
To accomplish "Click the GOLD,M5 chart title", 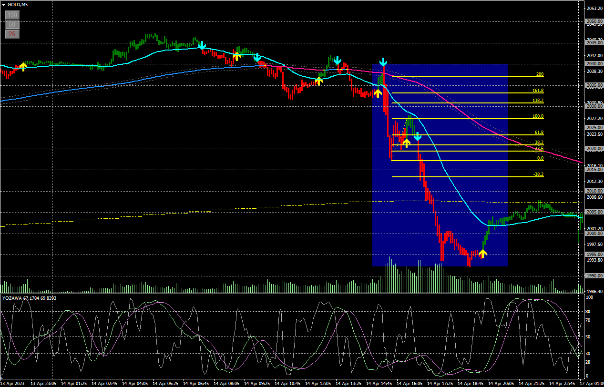I will [x=17, y=4].
